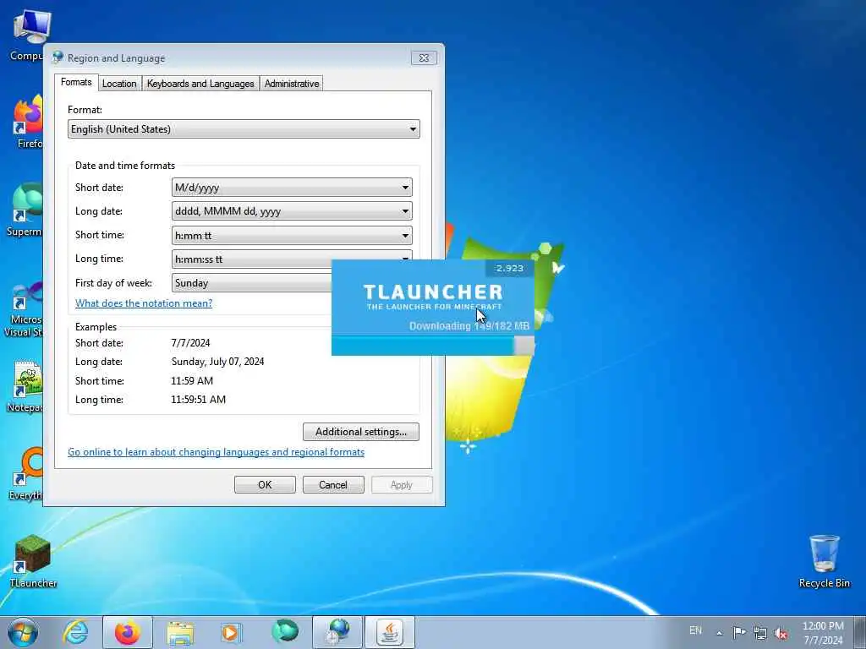Click the short date example 7/7/2024

(x=190, y=343)
